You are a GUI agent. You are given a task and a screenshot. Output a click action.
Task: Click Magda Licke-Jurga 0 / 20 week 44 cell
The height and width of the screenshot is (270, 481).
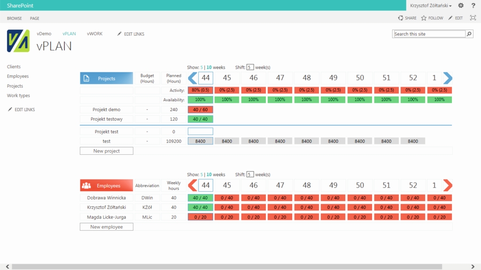[x=200, y=217]
